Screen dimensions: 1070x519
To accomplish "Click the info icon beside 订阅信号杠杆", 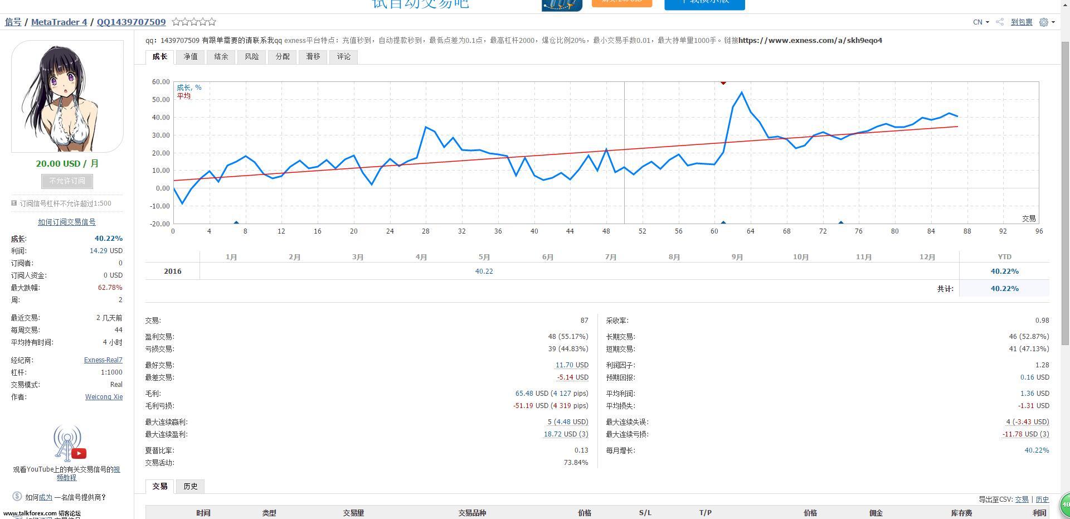I will tap(14, 203).
